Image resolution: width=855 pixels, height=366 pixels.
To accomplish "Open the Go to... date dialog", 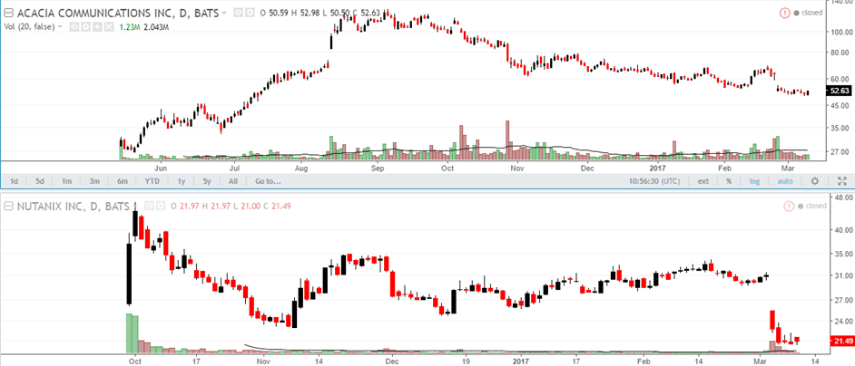I will [x=267, y=181].
